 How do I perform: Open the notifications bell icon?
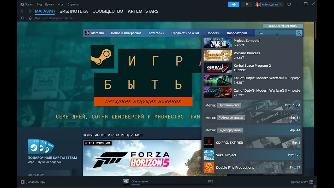point(247,4)
